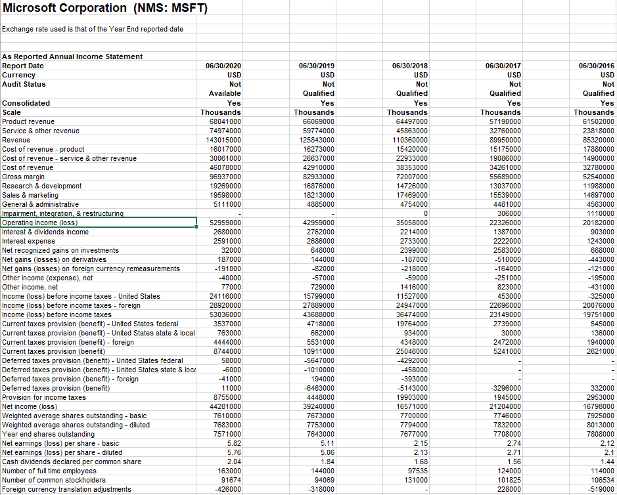
Task: Select the Thousands value under 06/30/2017
Action: 500,112
